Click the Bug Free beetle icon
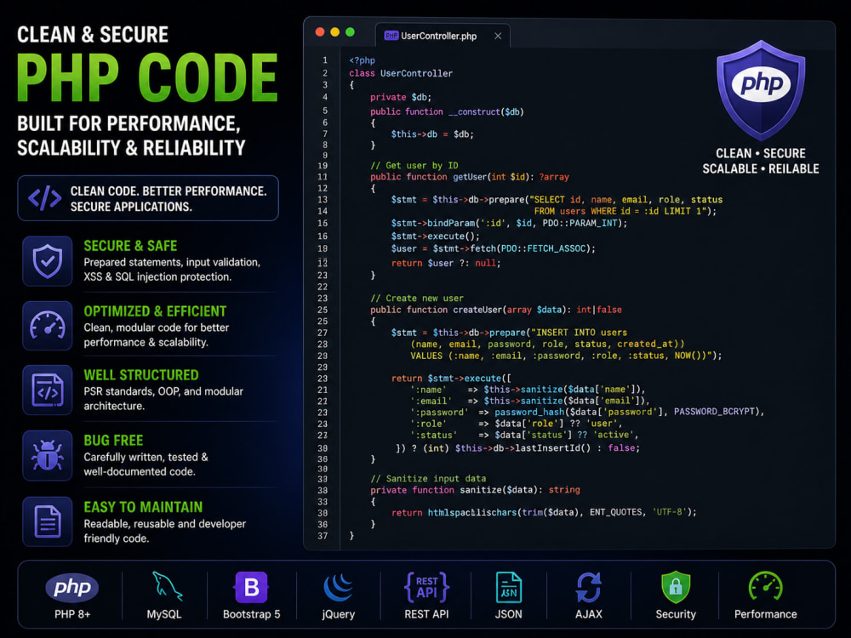The height and width of the screenshot is (638, 851). 47,456
